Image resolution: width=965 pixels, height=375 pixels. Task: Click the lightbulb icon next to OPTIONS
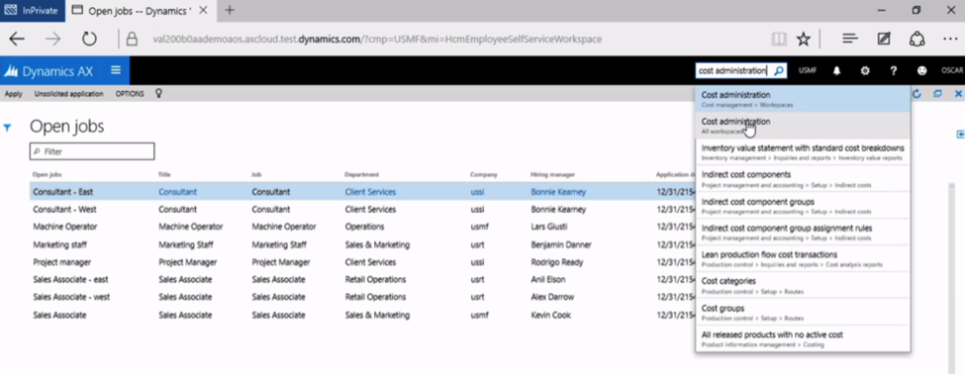click(x=158, y=93)
